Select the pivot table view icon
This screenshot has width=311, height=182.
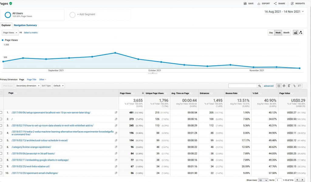pos(300,86)
